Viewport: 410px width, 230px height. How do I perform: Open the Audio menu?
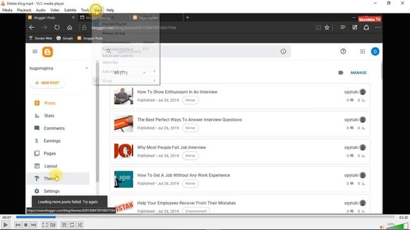40,10
